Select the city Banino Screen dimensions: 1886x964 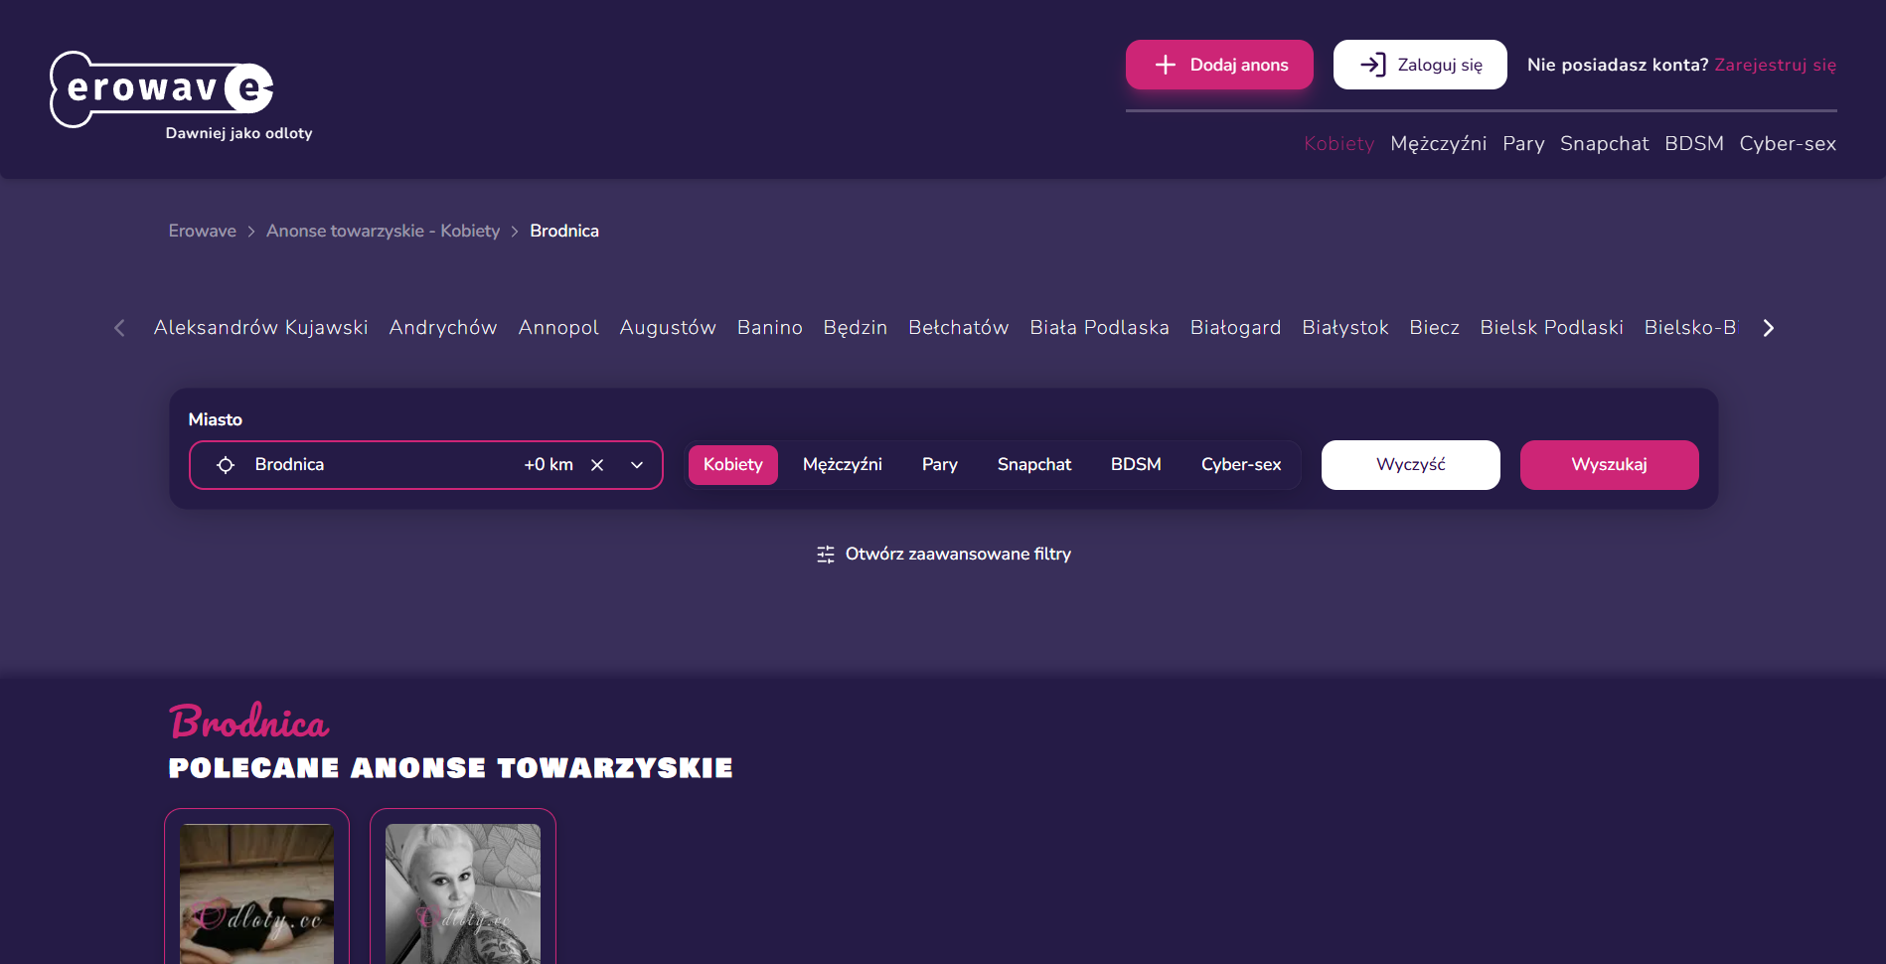pyautogui.click(x=770, y=328)
